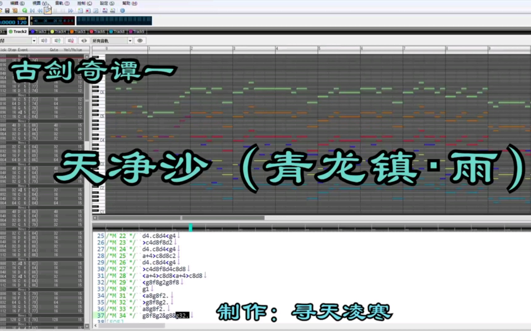Screen dimensions: 531x331
Task: Click line 28 text a+4>c8d8c2
Action: click(159, 256)
